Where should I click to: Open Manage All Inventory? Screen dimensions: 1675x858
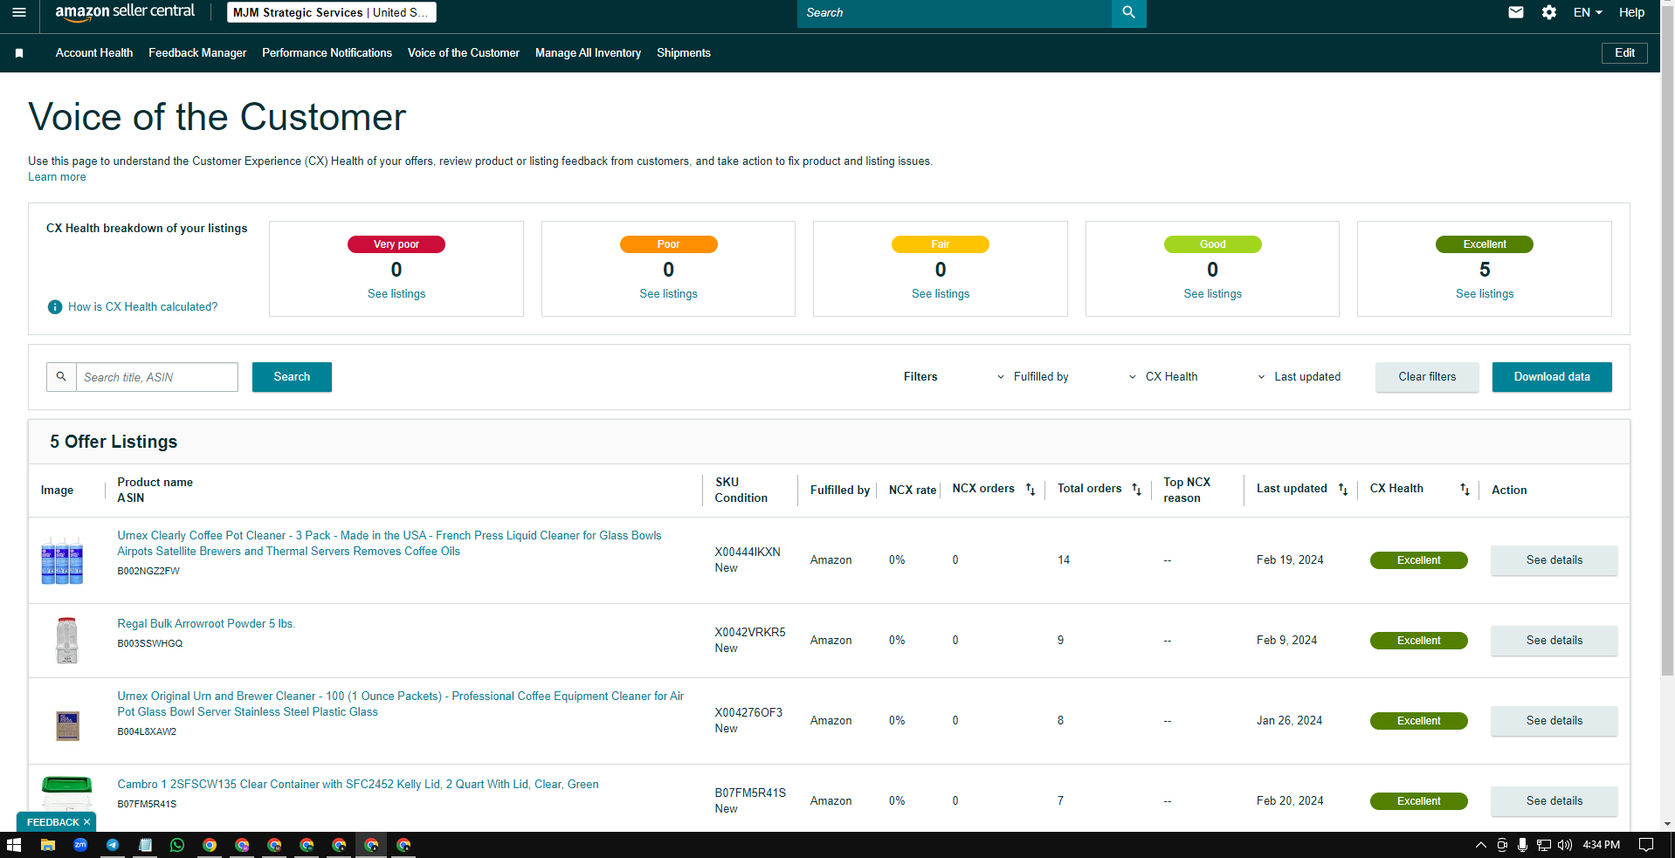pyautogui.click(x=588, y=53)
